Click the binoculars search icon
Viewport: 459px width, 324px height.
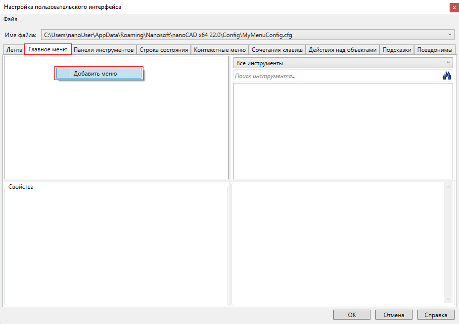click(447, 76)
